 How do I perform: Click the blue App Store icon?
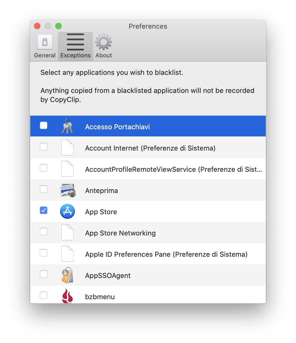tap(67, 211)
